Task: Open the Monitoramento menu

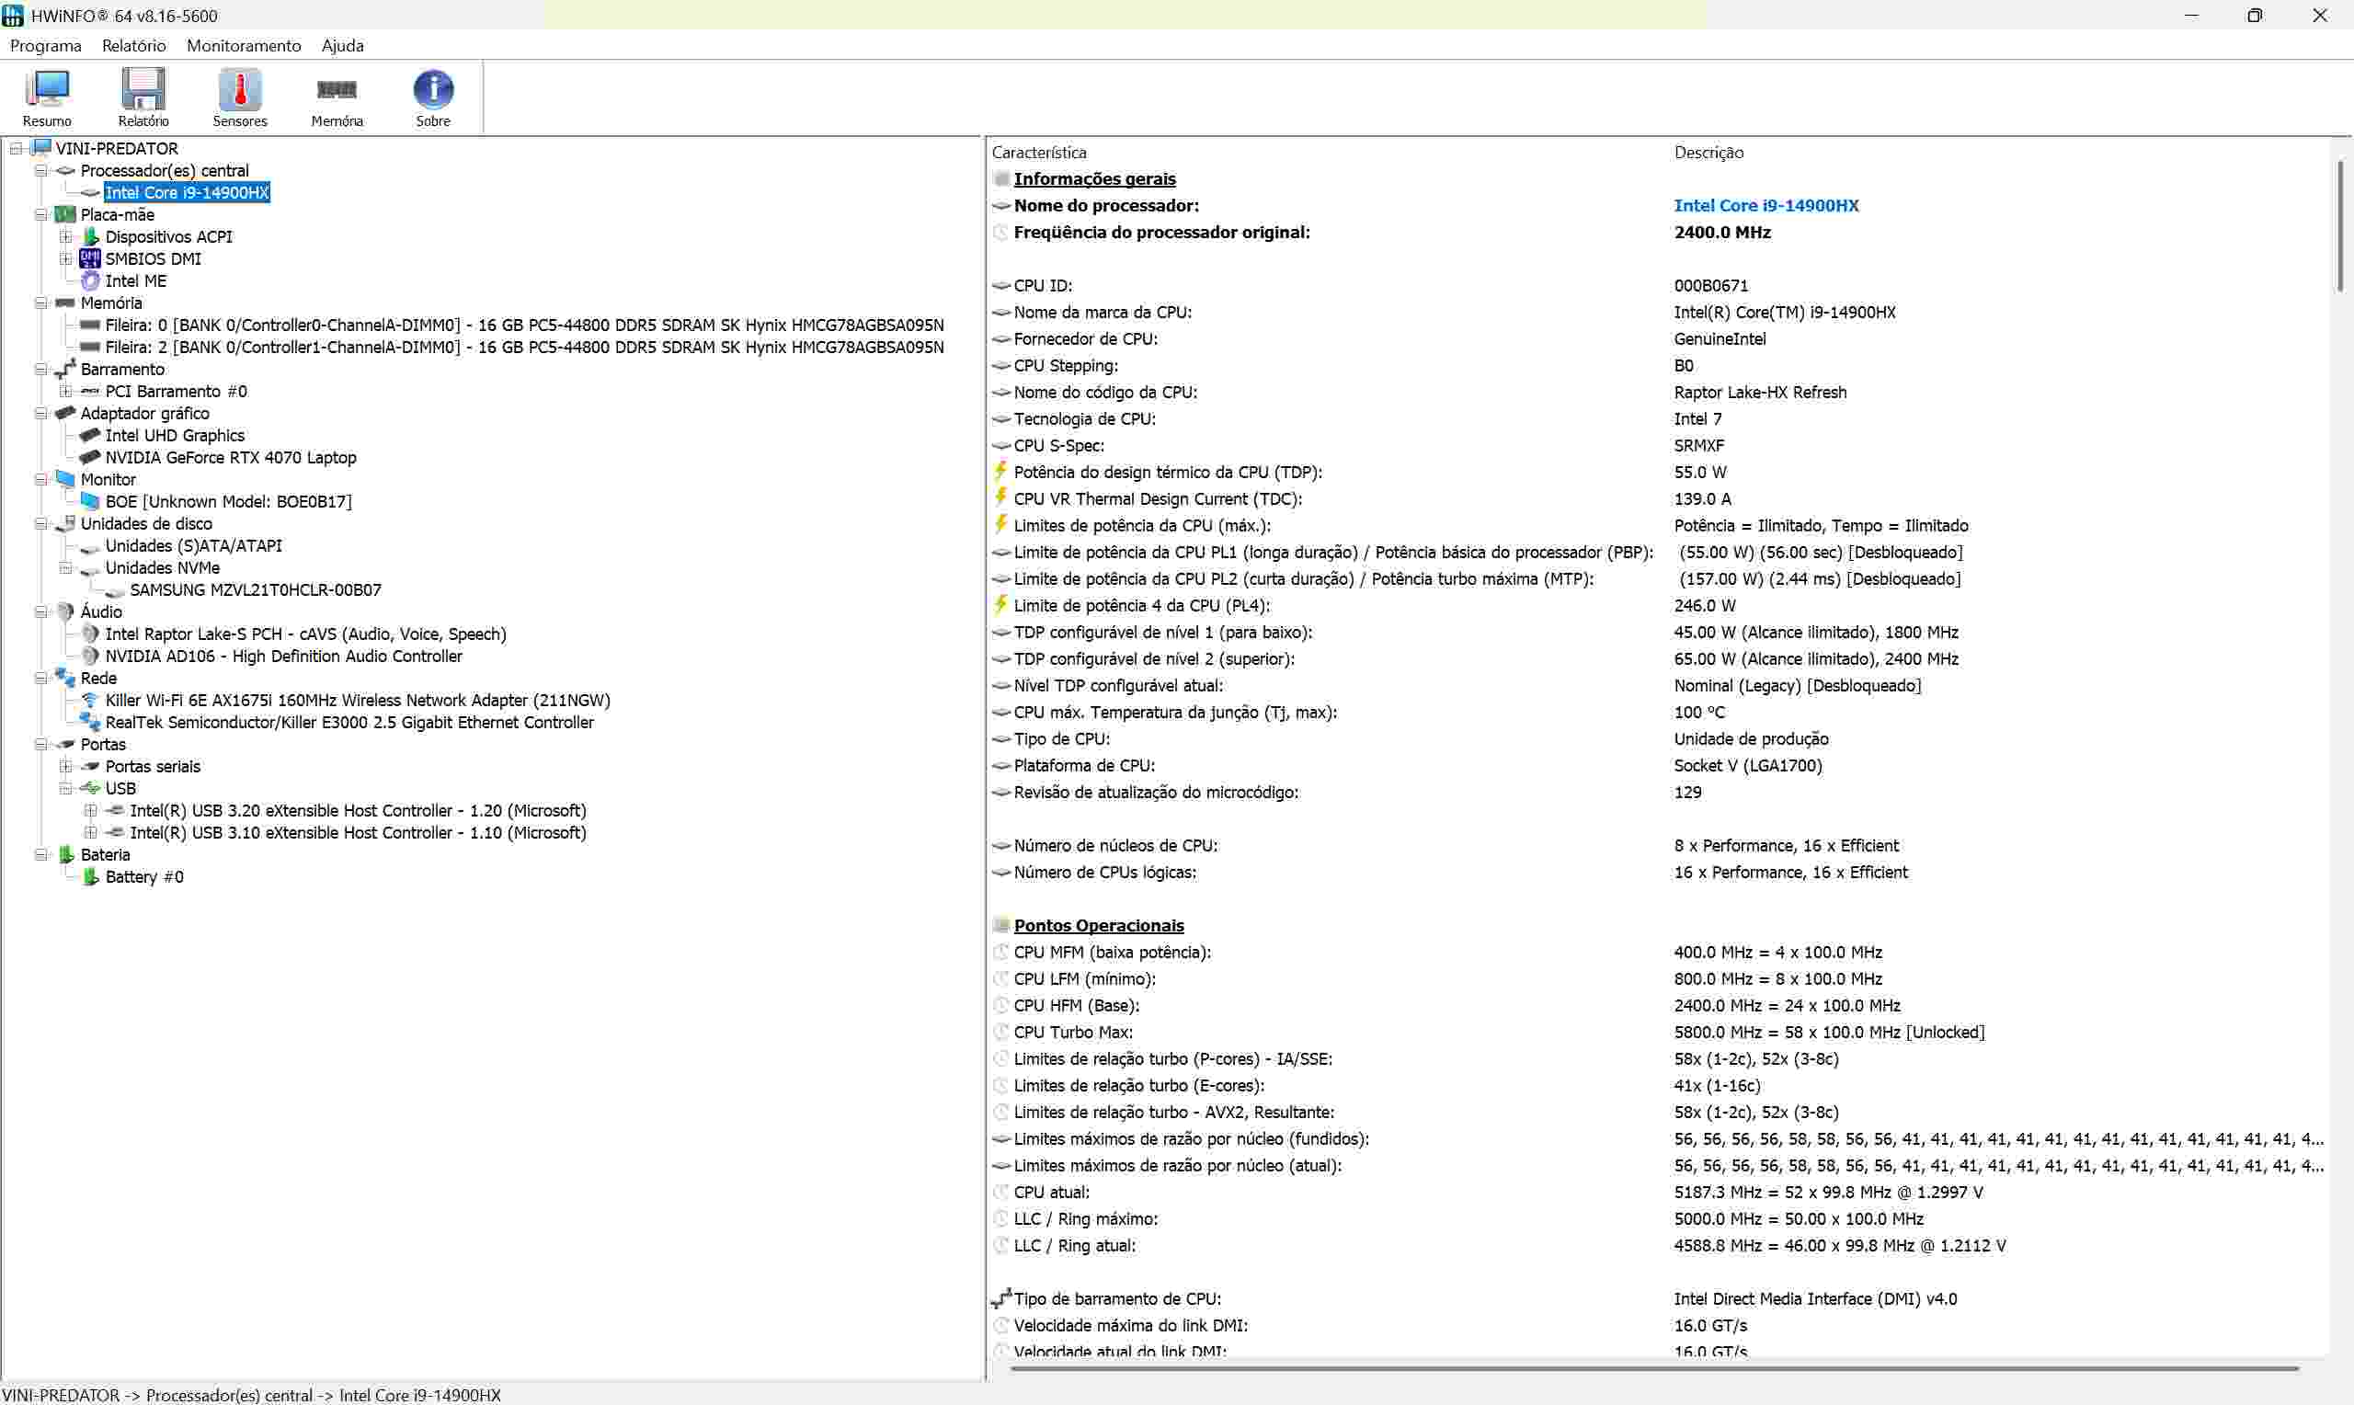Action: (x=244, y=45)
